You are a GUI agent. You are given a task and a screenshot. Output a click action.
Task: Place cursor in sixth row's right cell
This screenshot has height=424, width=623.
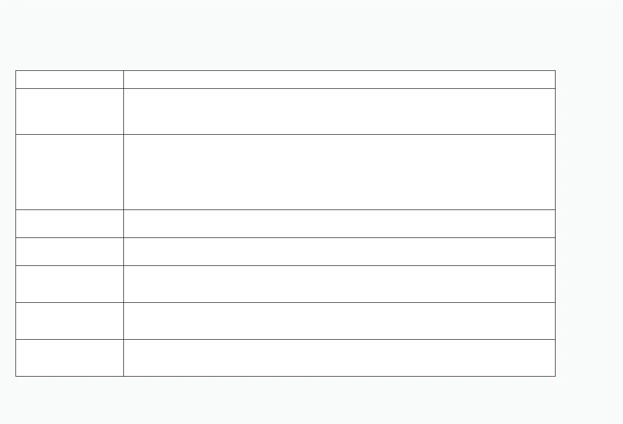(x=339, y=284)
